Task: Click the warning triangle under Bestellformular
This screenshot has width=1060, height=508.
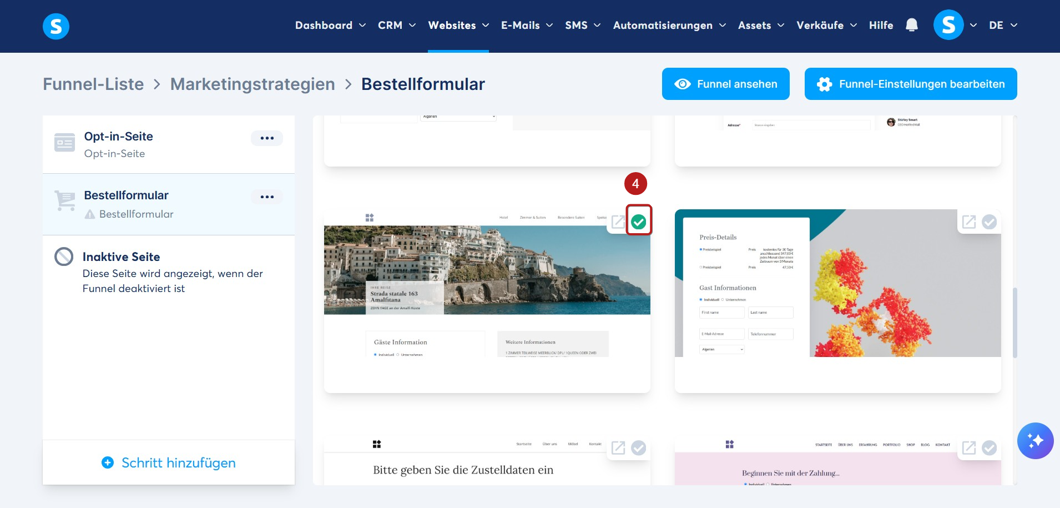Action: [90, 214]
